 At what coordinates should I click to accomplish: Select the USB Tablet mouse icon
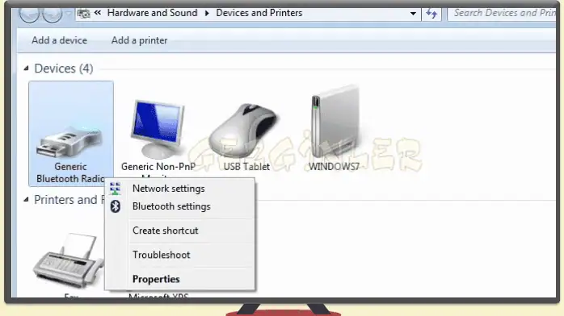[244, 131]
